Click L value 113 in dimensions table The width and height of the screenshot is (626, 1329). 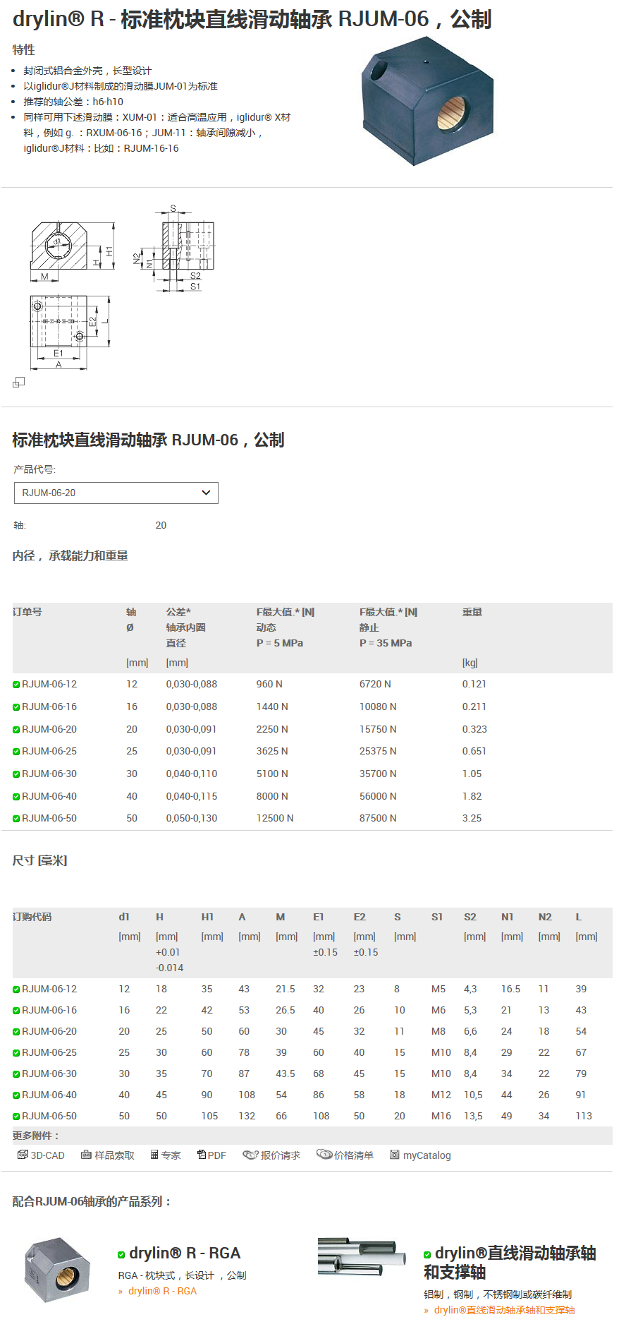584,1116
